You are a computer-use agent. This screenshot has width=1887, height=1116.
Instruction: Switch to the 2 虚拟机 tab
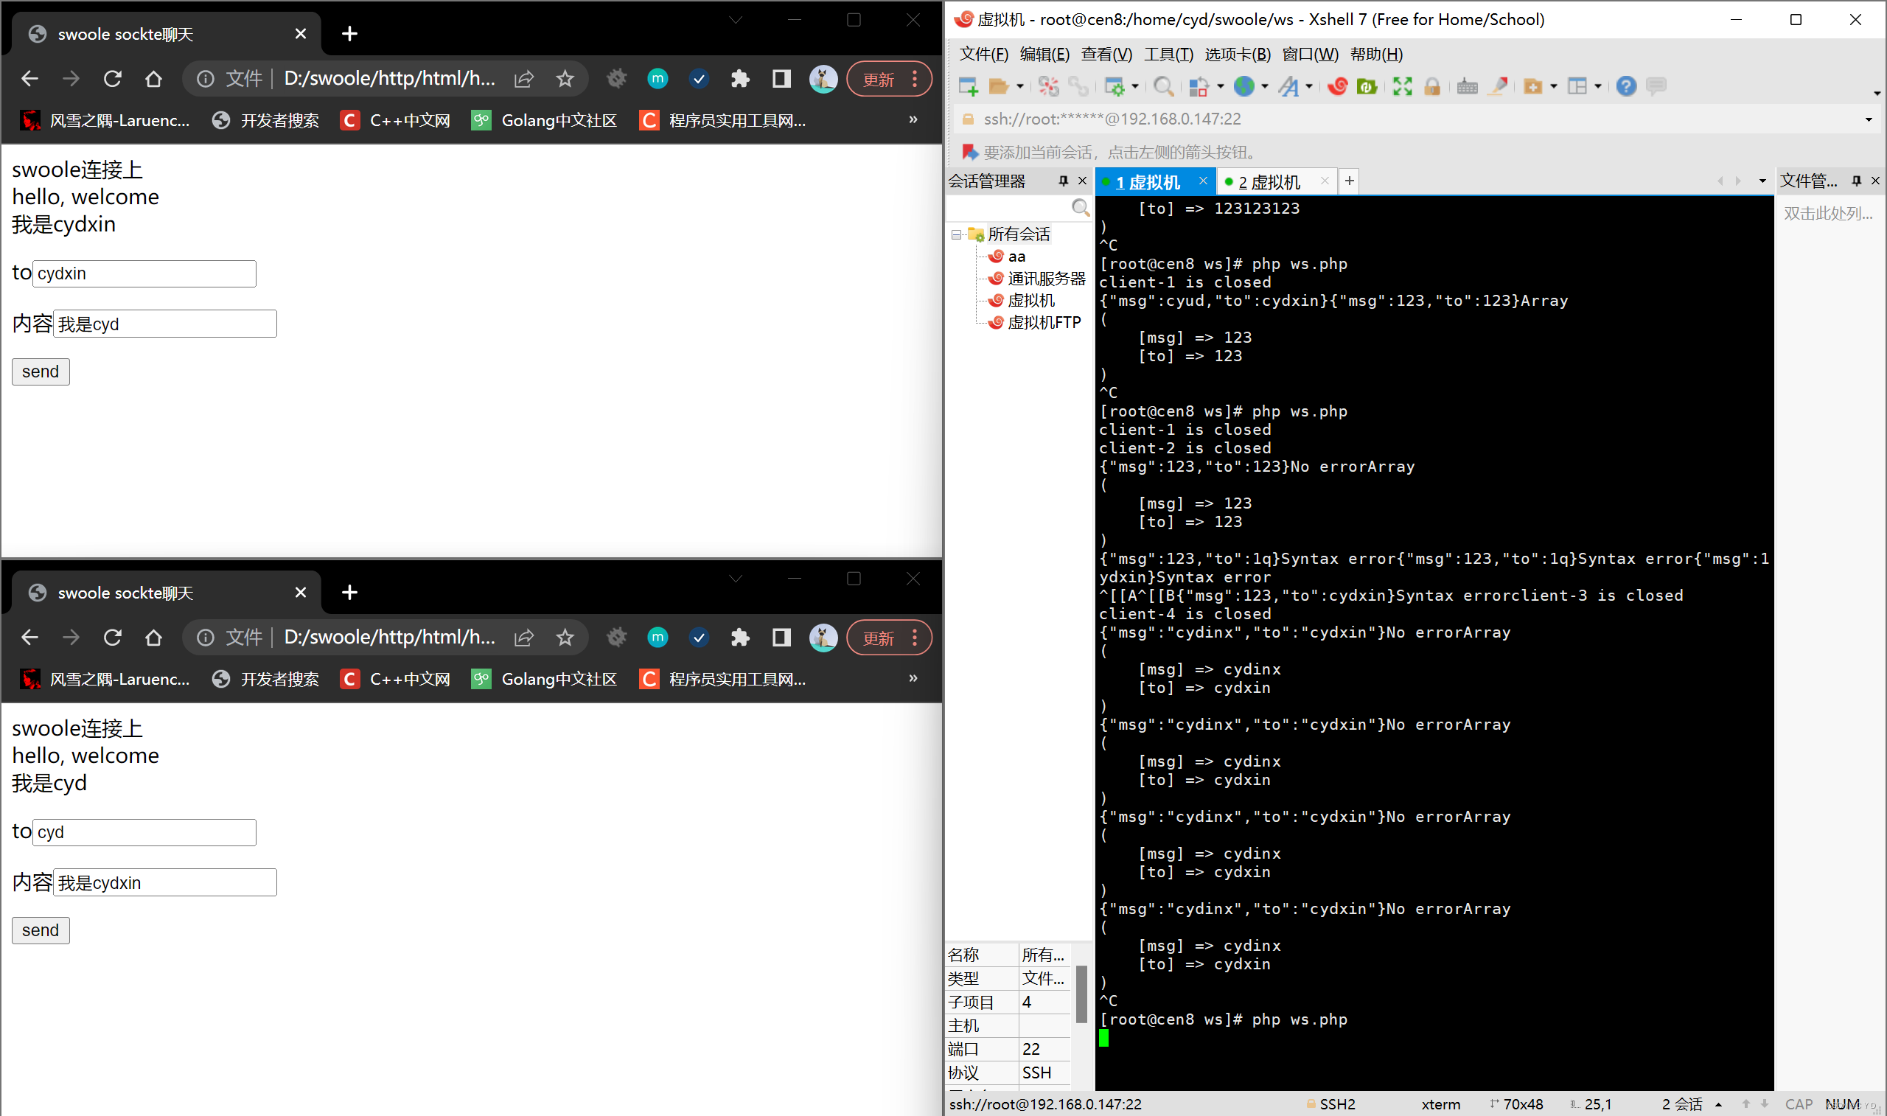[1269, 182]
